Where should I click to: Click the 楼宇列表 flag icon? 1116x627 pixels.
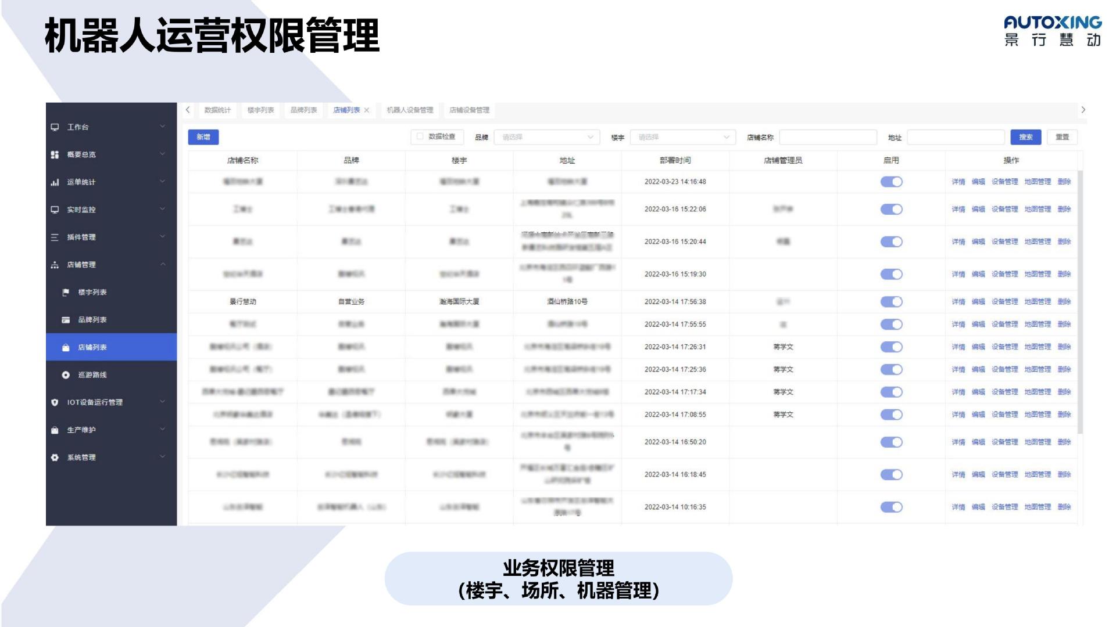click(x=66, y=292)
